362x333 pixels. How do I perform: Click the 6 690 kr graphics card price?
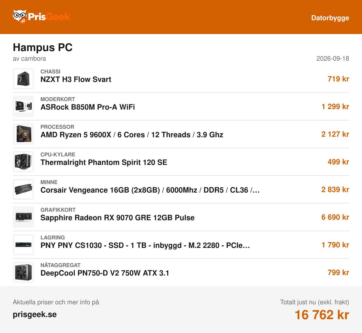[x=335, y=217]
